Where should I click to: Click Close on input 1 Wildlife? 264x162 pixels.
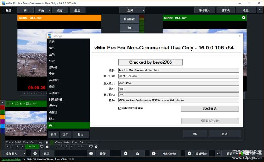[10, 143]
